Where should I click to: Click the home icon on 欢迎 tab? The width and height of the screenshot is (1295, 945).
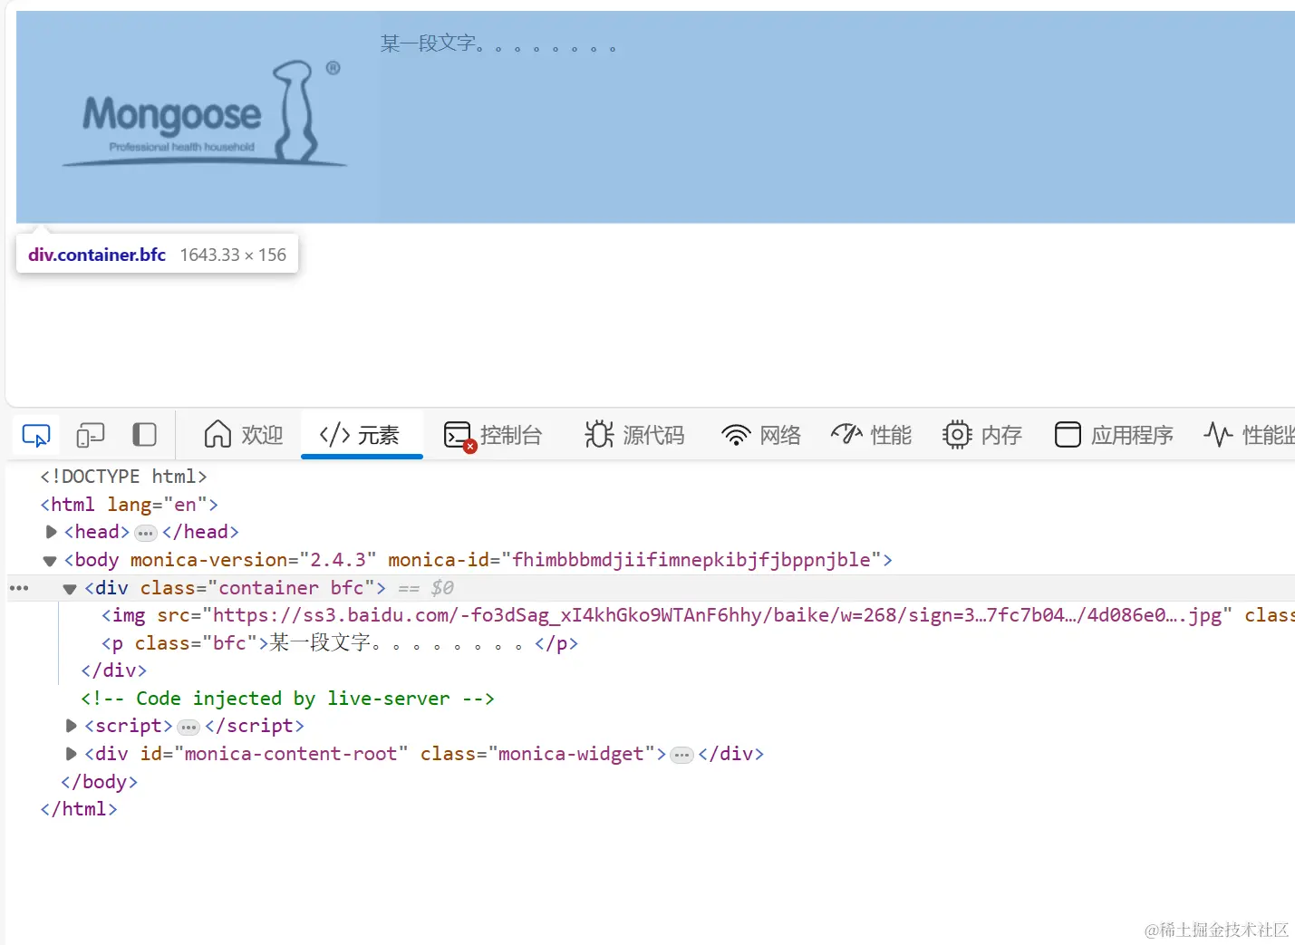point(217,435)
